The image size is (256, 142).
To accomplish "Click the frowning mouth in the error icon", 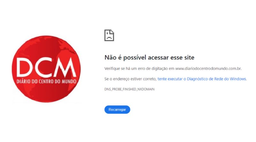I will click(x=109, y=38).
